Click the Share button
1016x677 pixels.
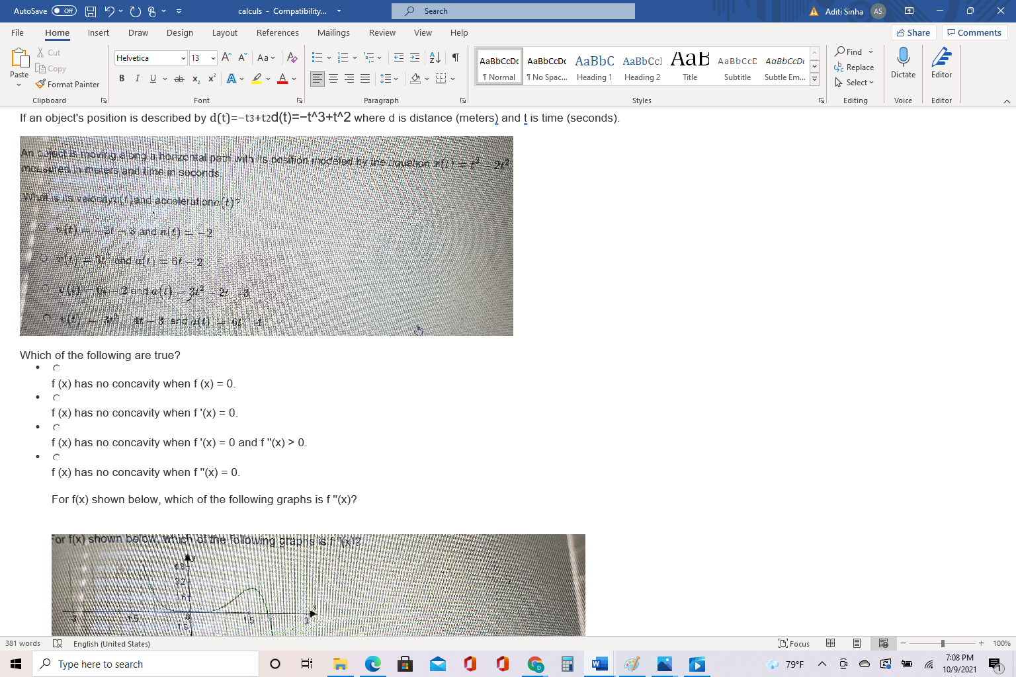913,32
